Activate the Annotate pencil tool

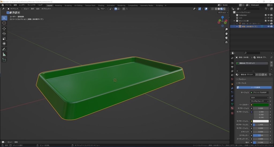(4, 49)
